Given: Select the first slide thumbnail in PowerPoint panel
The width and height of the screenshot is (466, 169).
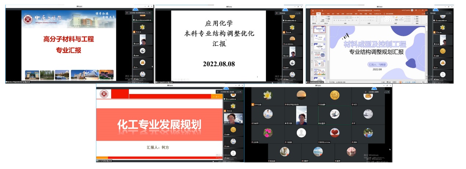Looking at the screenshot, I should [x=320, y=29].
